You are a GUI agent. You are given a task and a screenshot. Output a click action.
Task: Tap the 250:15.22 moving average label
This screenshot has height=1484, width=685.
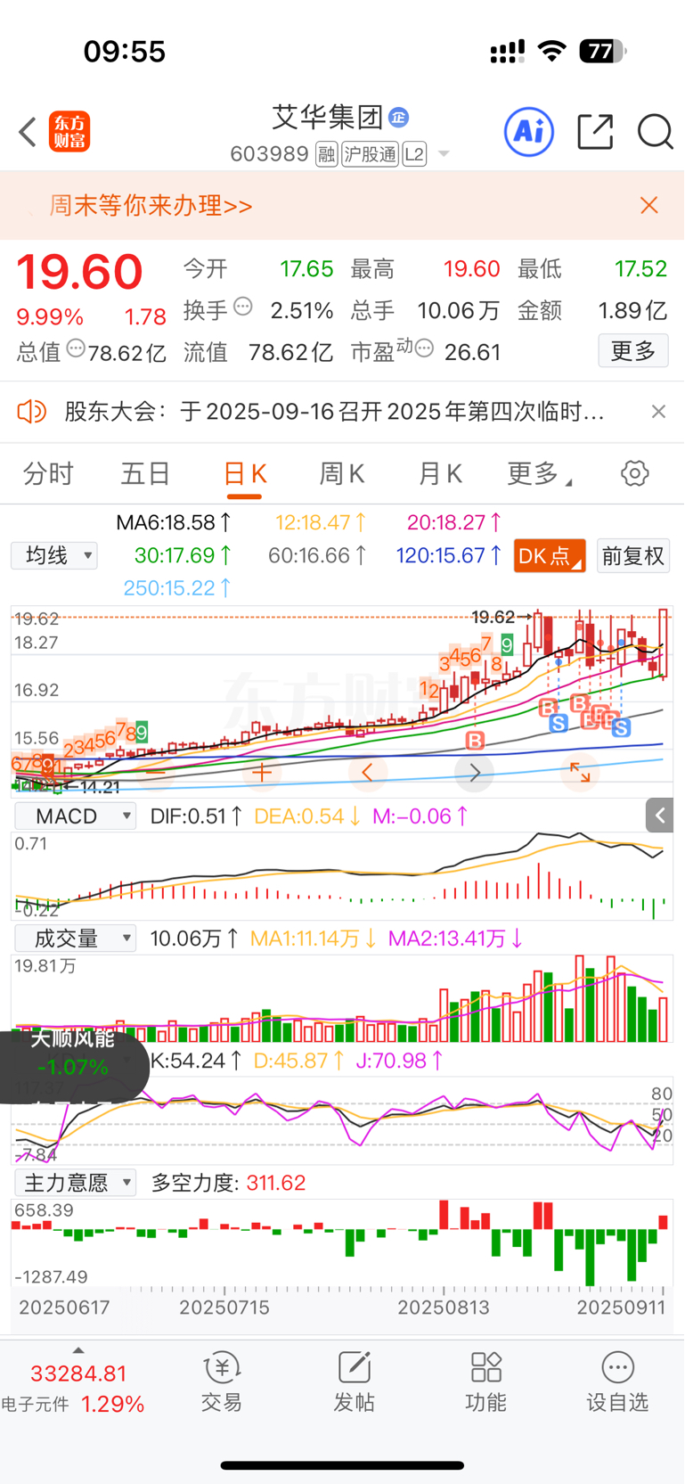pyautogui.click(x=177, y=588)
